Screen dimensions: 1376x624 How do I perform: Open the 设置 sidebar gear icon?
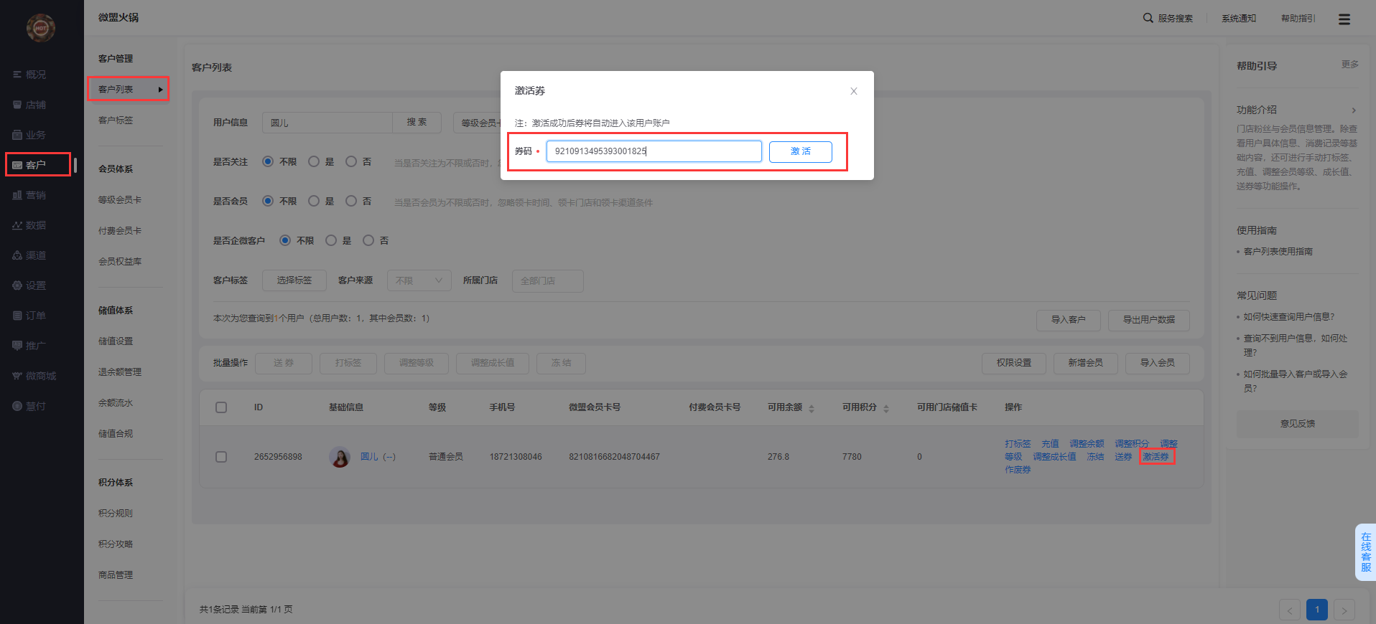(x=17, y=285)
